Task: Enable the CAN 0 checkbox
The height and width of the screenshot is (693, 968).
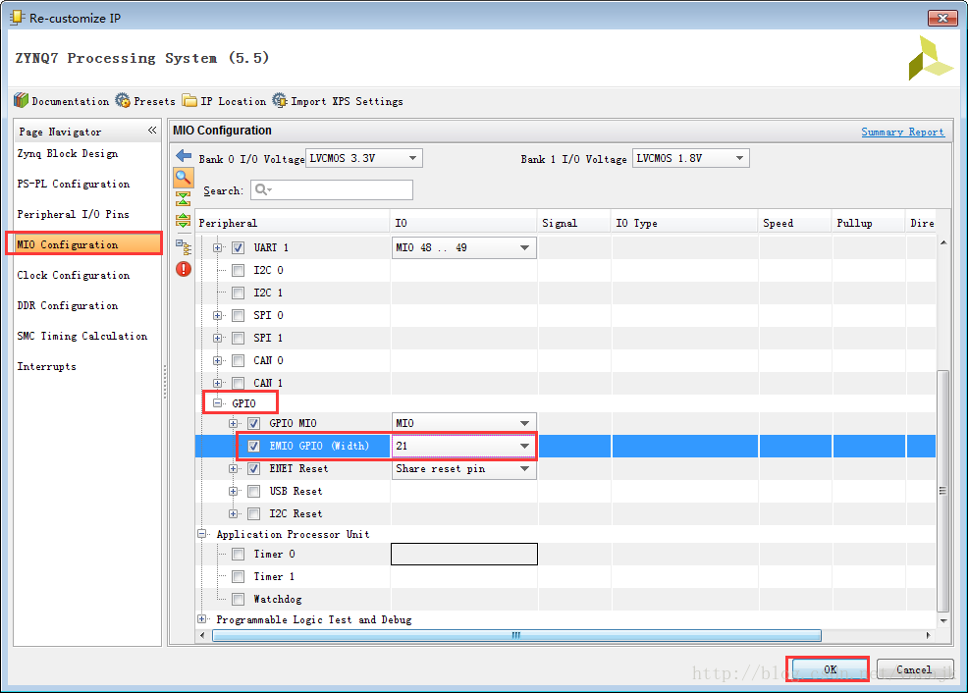Action: coord(238,361)
